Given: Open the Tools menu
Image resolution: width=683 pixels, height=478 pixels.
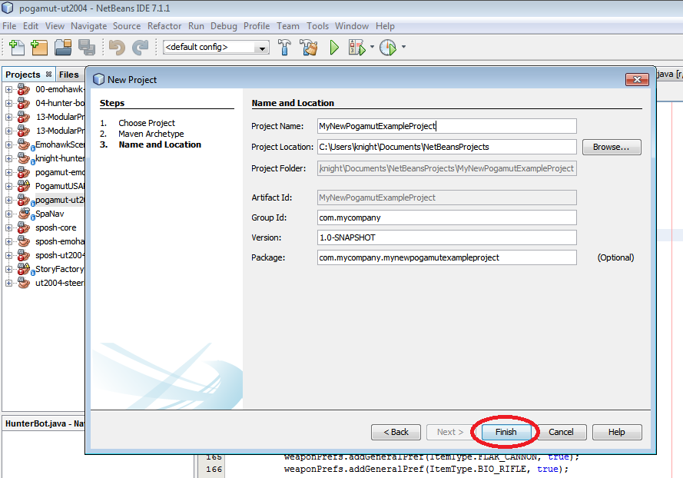Looking at the screenshot, I should 317,26.
